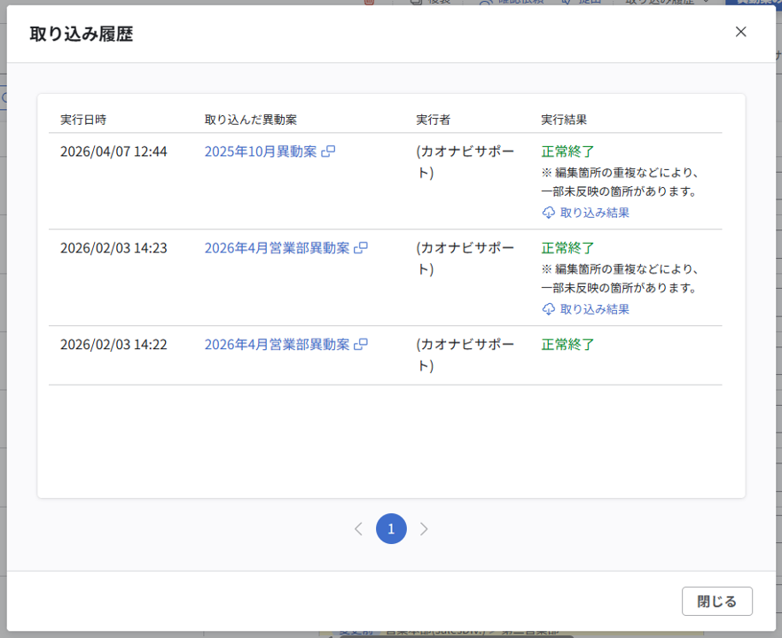Click the 実行者 column header
The height and width of the screenshot is (638, 782).
(x=434, y=120)
